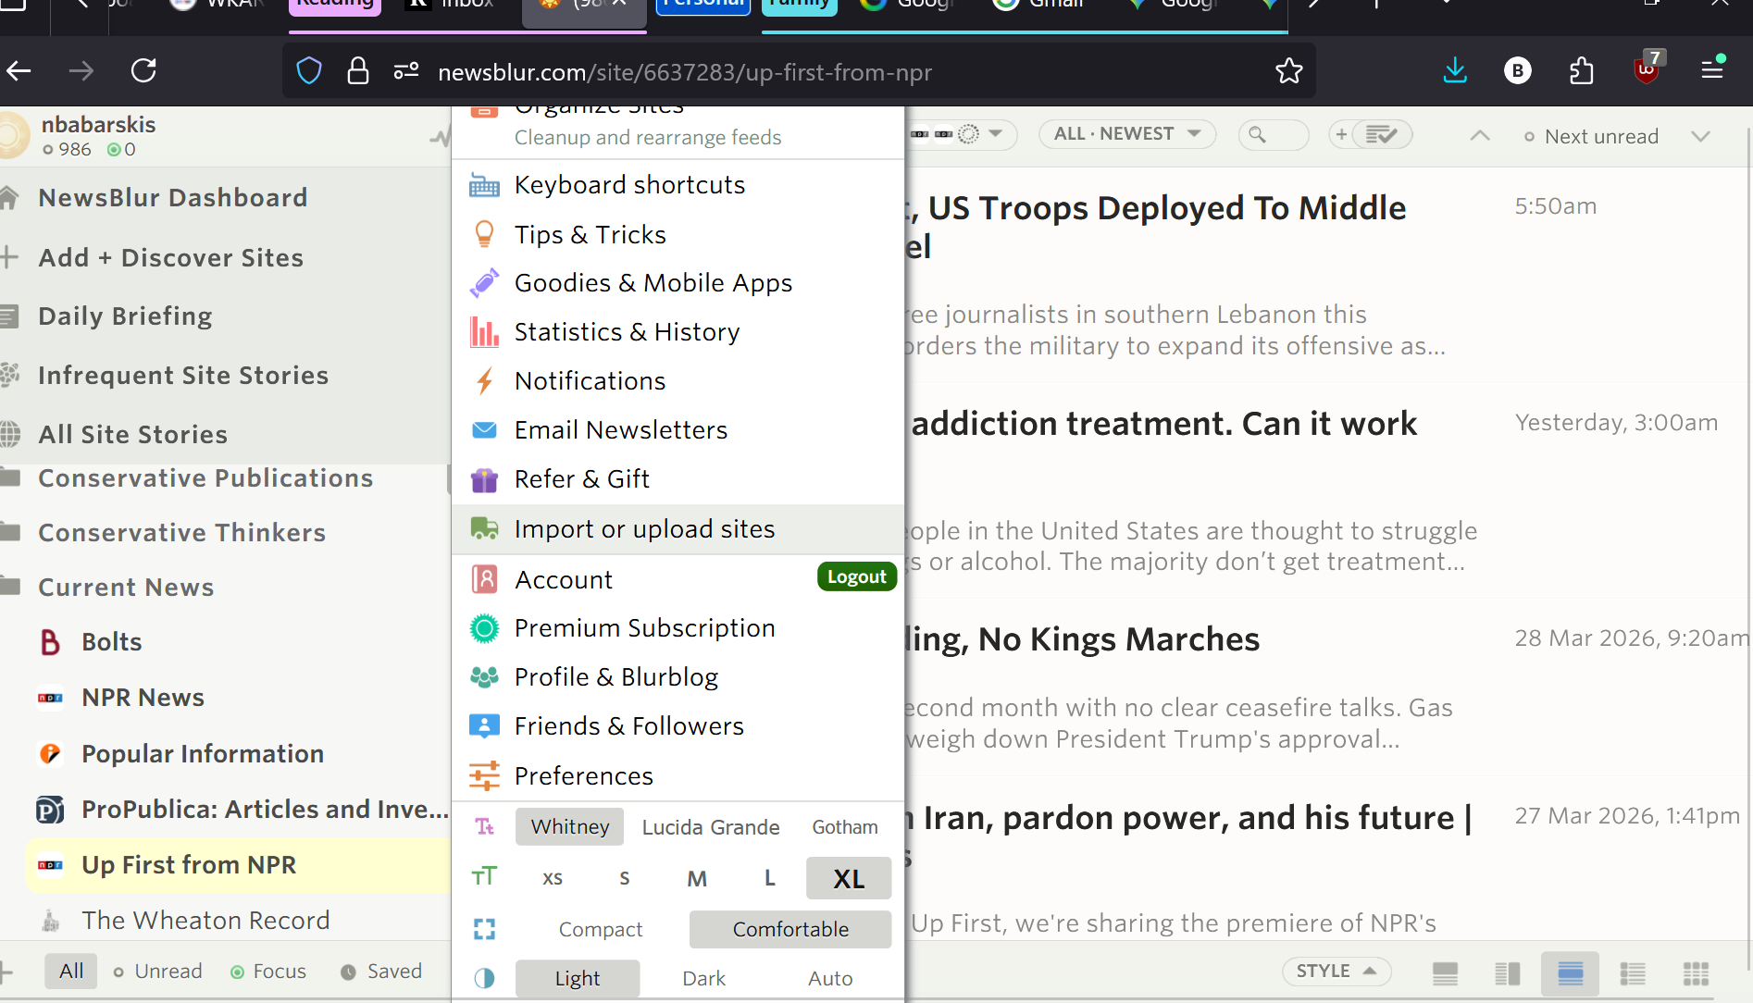
Task: Open Import or upload sites
Action: pyautogui.click(x=644, y=529)
